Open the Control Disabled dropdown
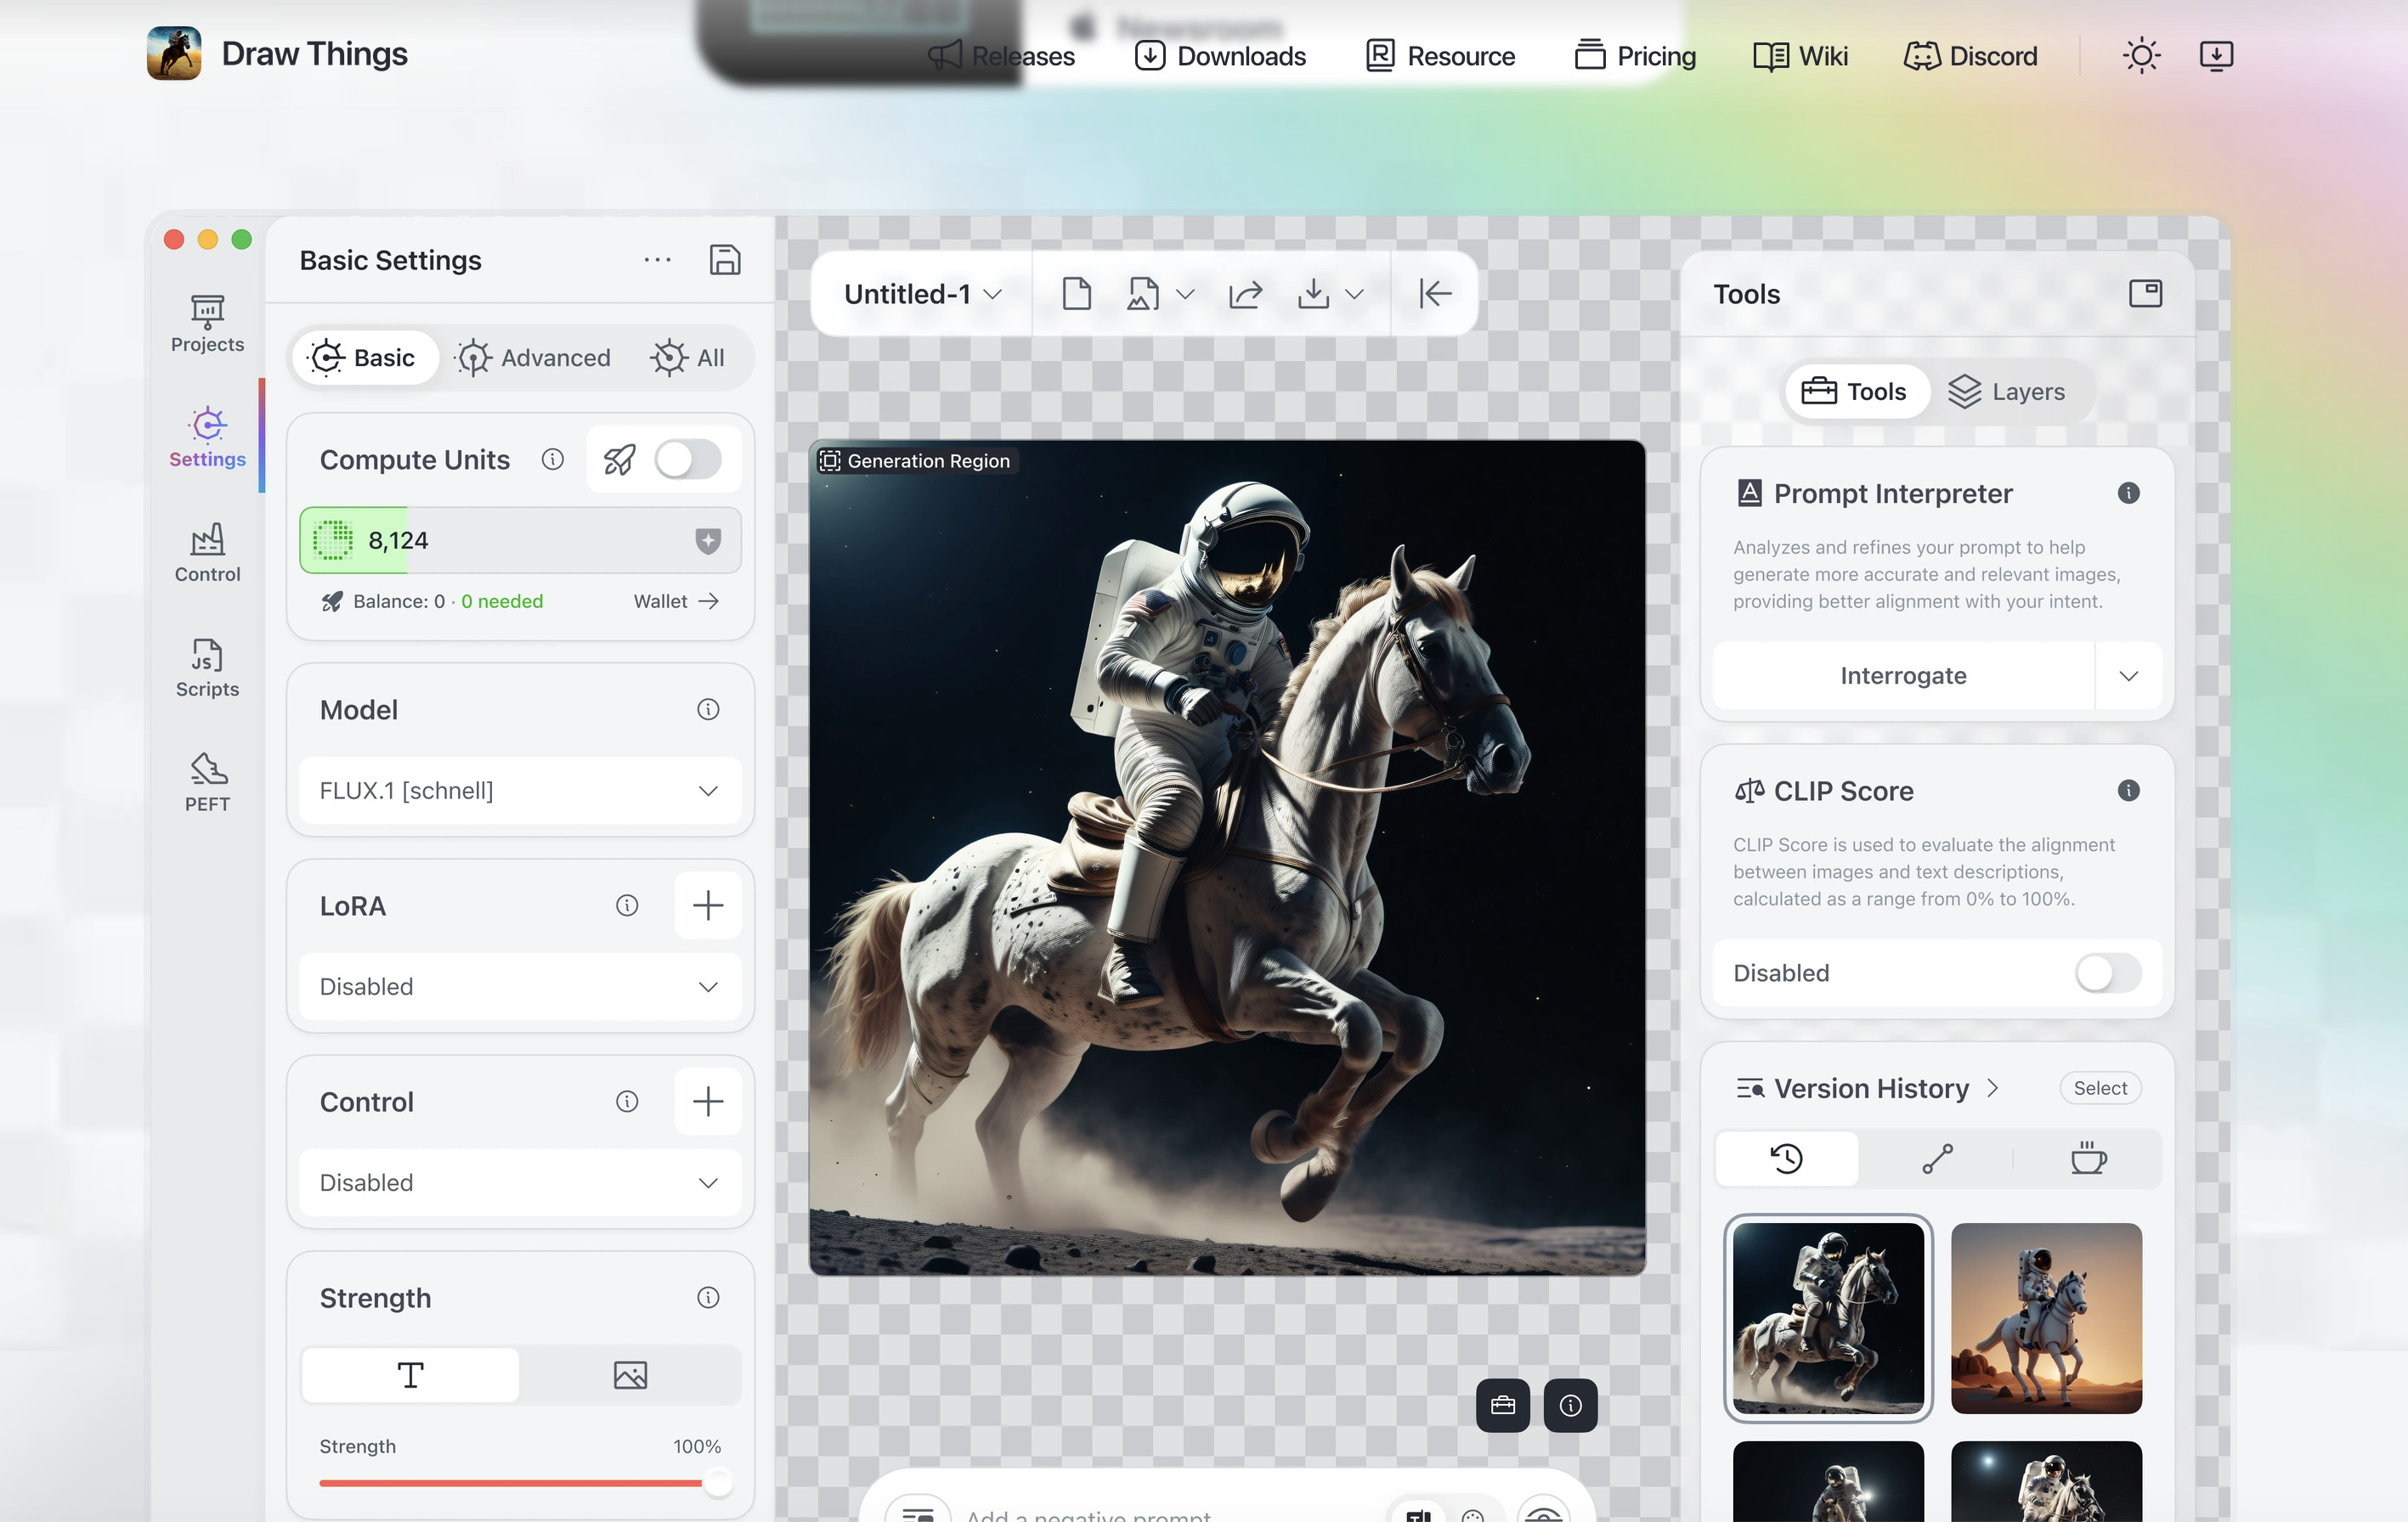 coord(520,1182)
